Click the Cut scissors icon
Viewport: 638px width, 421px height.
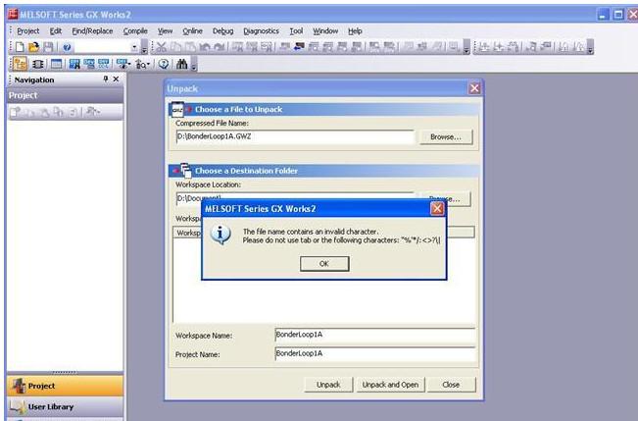[161, 47]
